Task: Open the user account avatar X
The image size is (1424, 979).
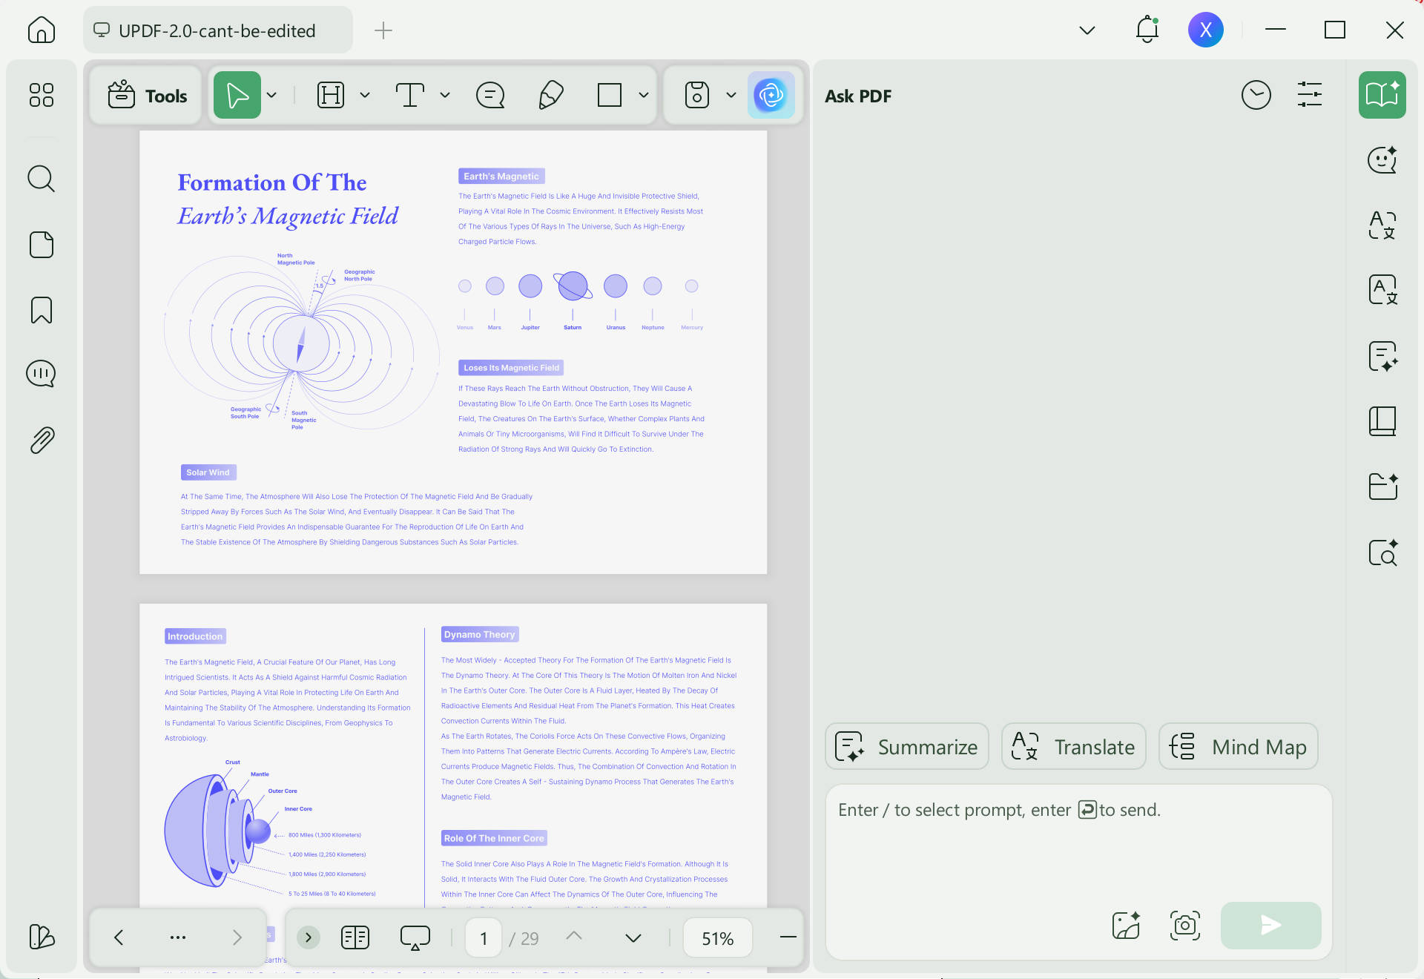Action: click(1206, 30)
